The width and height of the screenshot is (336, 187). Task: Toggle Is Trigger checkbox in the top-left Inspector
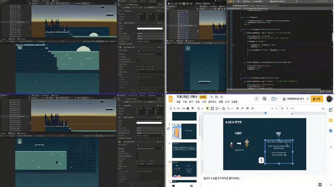[138, 56]
